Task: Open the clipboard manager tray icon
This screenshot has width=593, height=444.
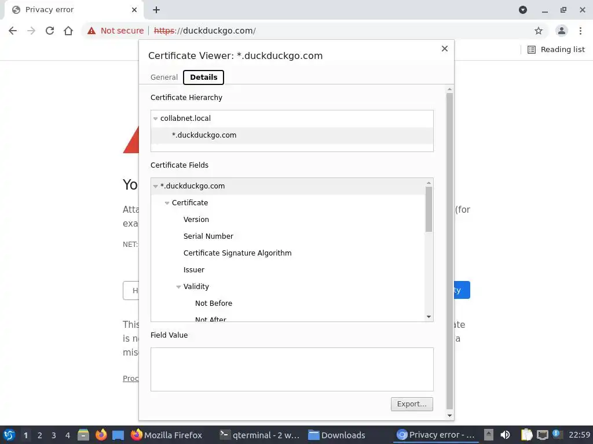Action: tap(526, 435)
